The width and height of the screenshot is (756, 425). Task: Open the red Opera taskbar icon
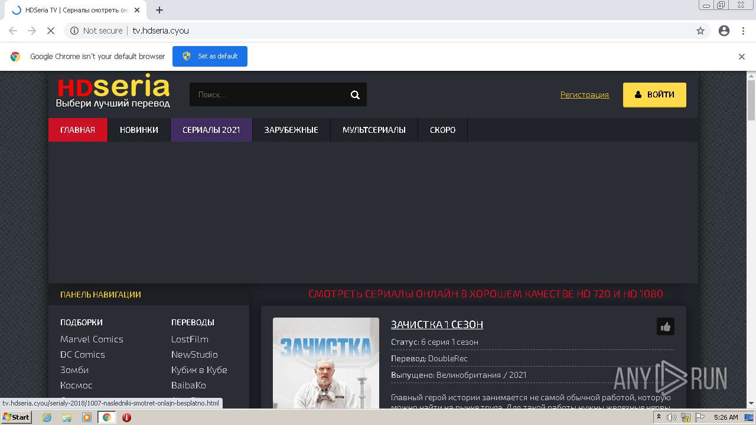pos(126,417)
